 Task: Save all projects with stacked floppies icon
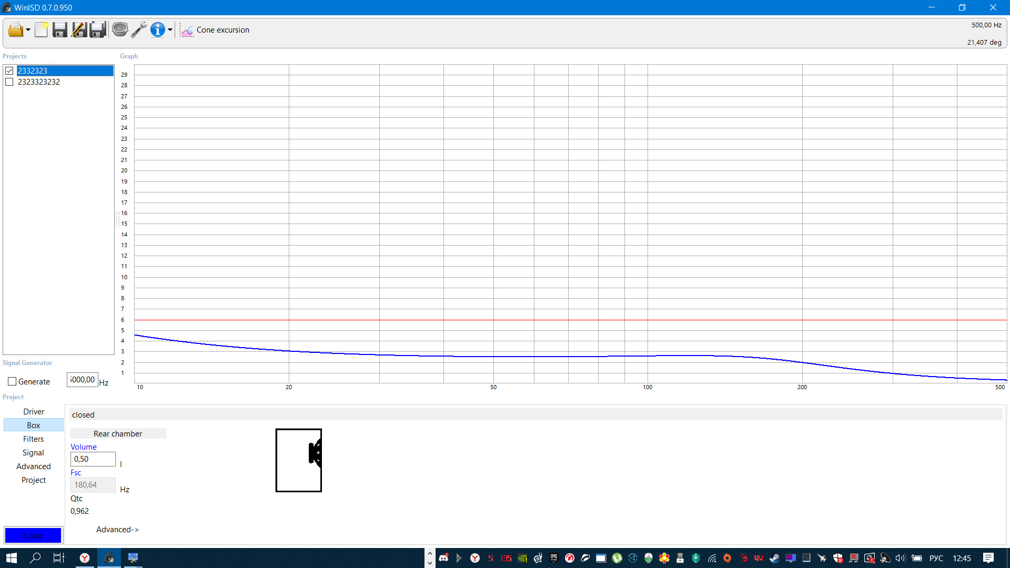point(98,30)
